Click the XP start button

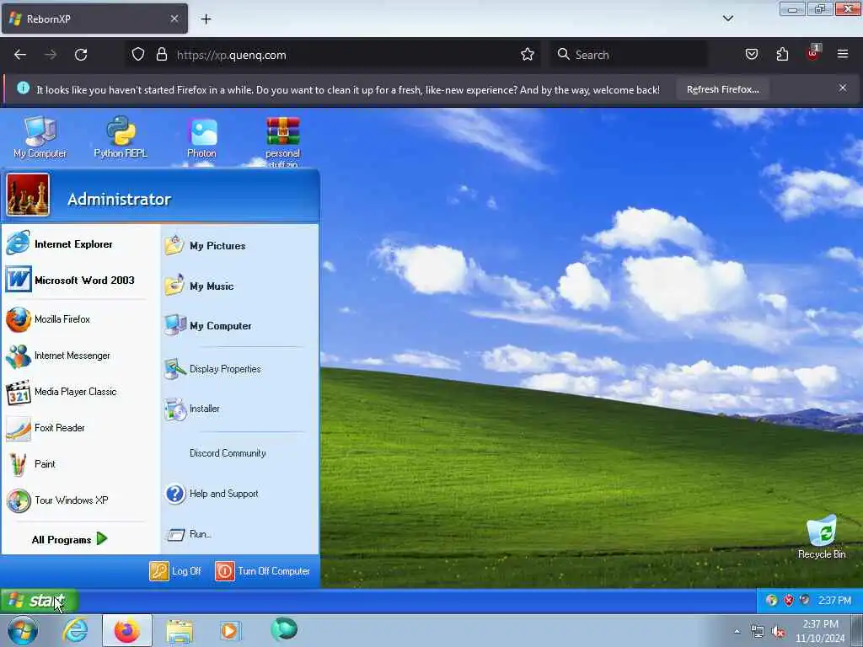[39, 600]
